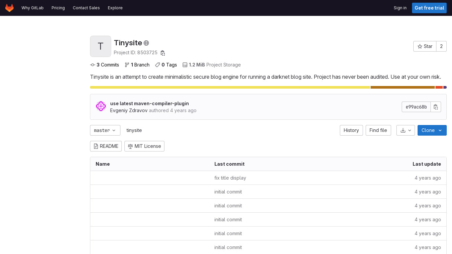Image resolution: width=452 pixels, height=254 pixels.
Task: Click Name column header
Action: coord(103,164)
